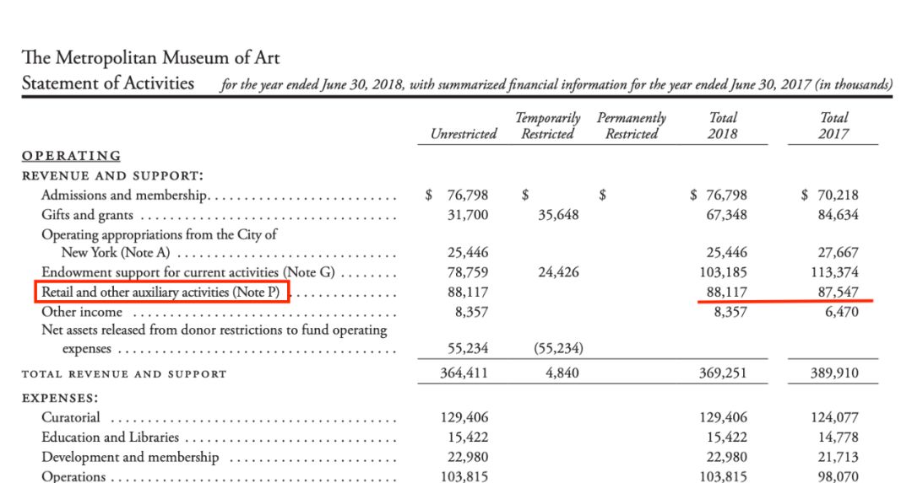
Task: Select the 35,648 temporarily restricted gifts value
Action: (x=558, y=215)
